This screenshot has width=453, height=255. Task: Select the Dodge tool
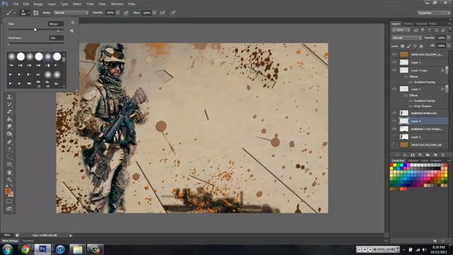pos(9,134)
